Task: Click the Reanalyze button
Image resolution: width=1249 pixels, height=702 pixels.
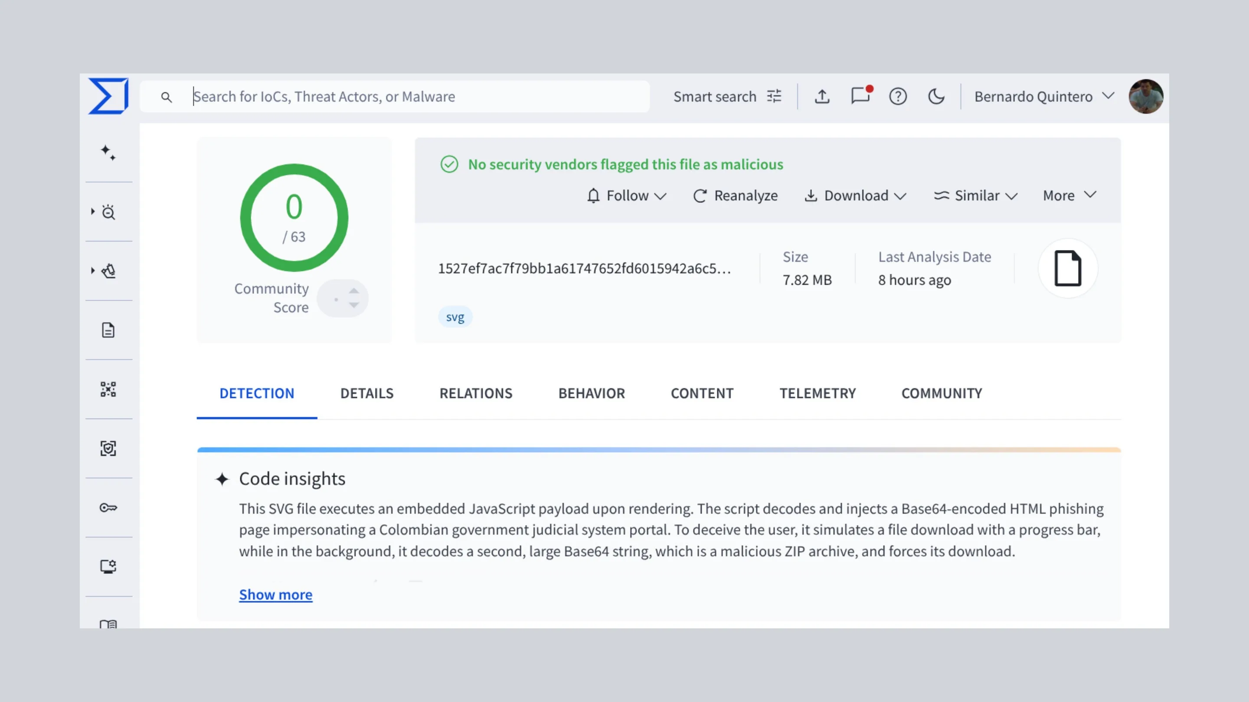Action: pos(735,195)
